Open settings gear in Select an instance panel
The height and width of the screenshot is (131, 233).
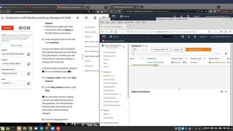point(222,91)
